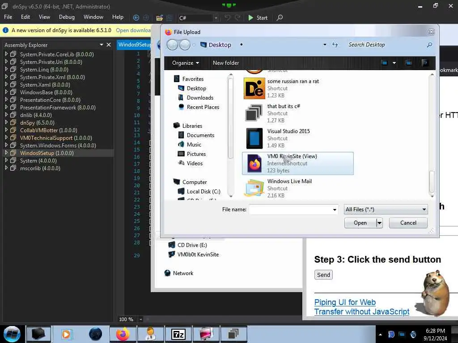Viewport: 458px width, 343px height.
Task: Select Documents library
Action: [x=200, y=135]
